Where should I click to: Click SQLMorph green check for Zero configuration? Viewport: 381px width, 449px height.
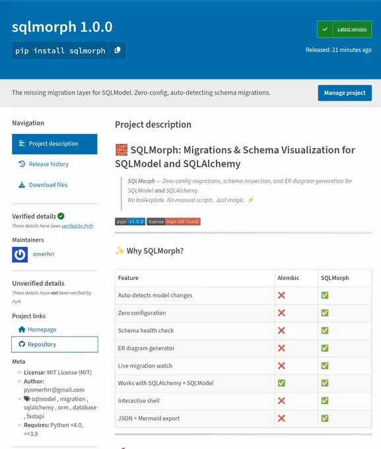(x=325, y=313)
